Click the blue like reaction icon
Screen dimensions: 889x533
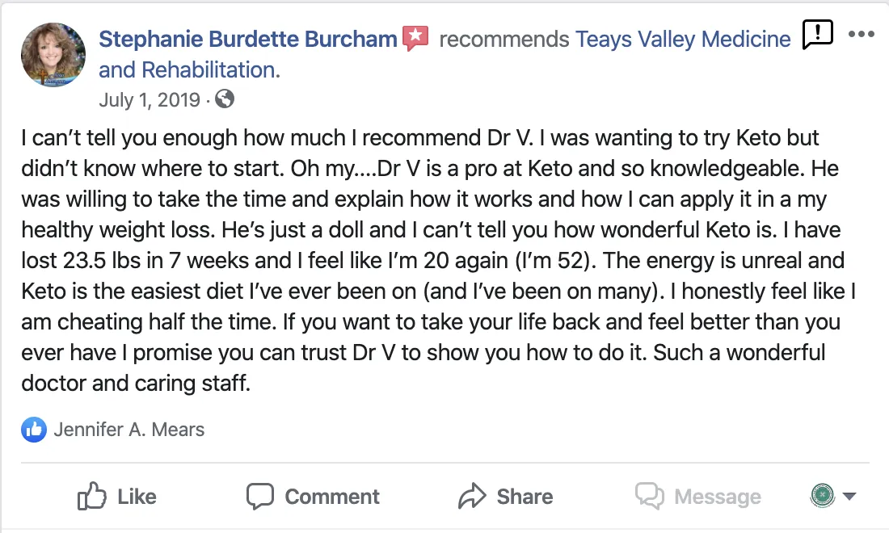tap(34, 430)
